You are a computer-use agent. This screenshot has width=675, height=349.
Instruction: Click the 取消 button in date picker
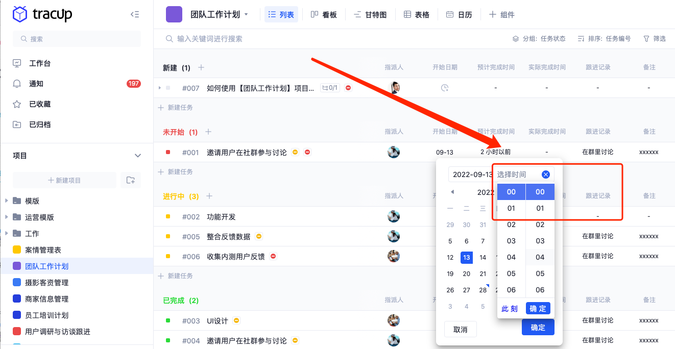pyautogui.click(x=460, y=330)
